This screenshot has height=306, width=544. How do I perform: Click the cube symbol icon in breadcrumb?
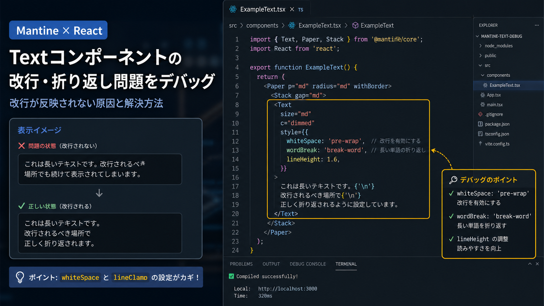tap(355, 25)
